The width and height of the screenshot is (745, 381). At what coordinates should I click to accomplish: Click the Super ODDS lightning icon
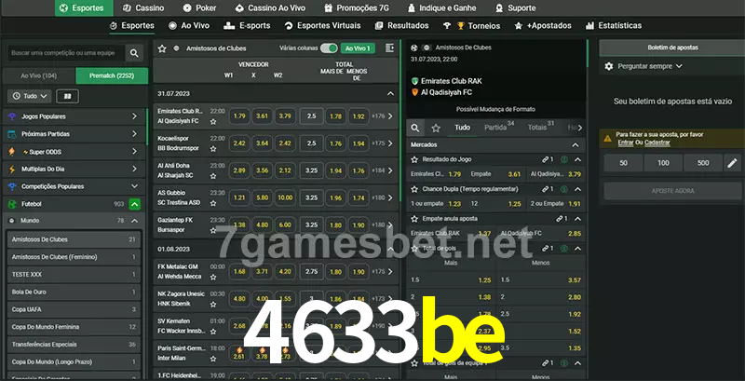[12, 152]
